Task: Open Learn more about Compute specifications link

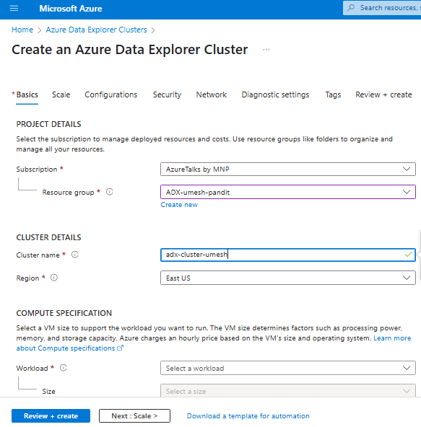Action: pyautogui.click(x=392, y=338)
